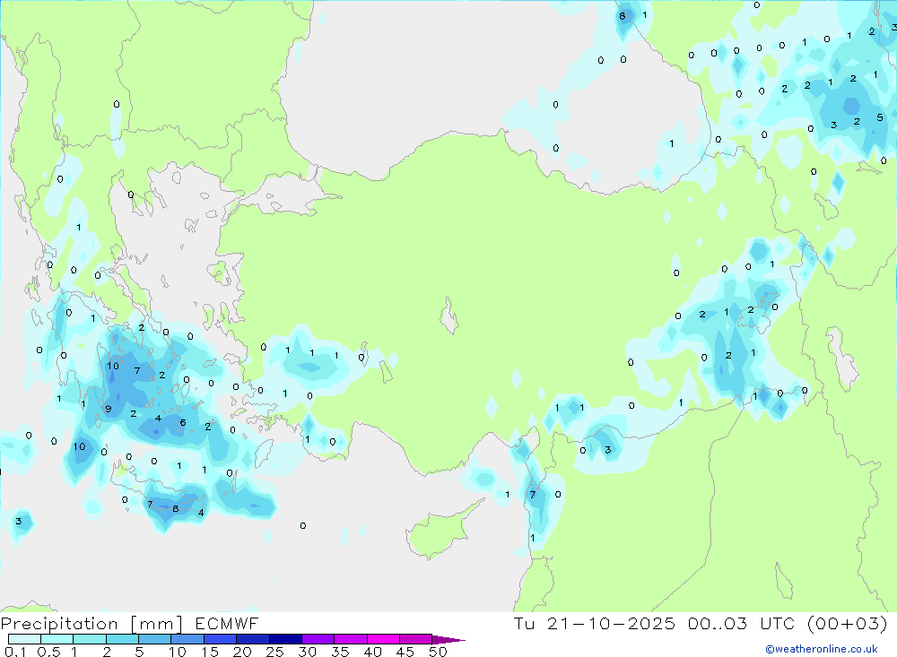Click the '25' legend scale label
This screenshot has height=657, width=897.
coord(275,652)
